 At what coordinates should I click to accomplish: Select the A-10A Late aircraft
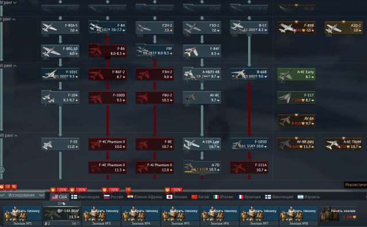click(x=202, y=144)
